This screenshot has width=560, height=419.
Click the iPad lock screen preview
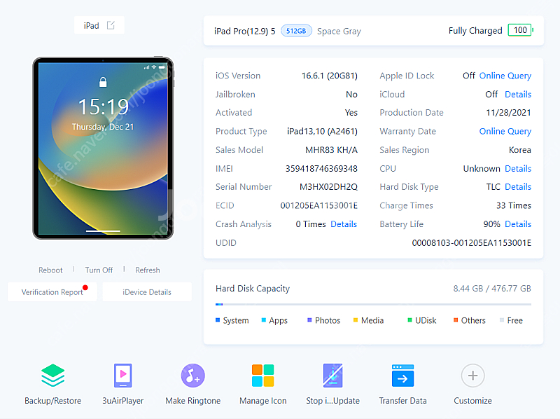tap(103, 149)
